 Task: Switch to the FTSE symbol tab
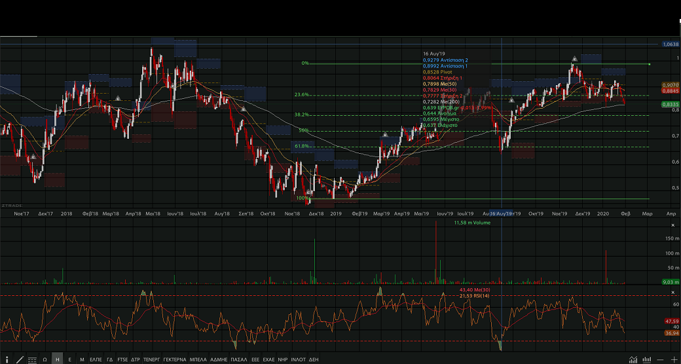click(122, 359)
